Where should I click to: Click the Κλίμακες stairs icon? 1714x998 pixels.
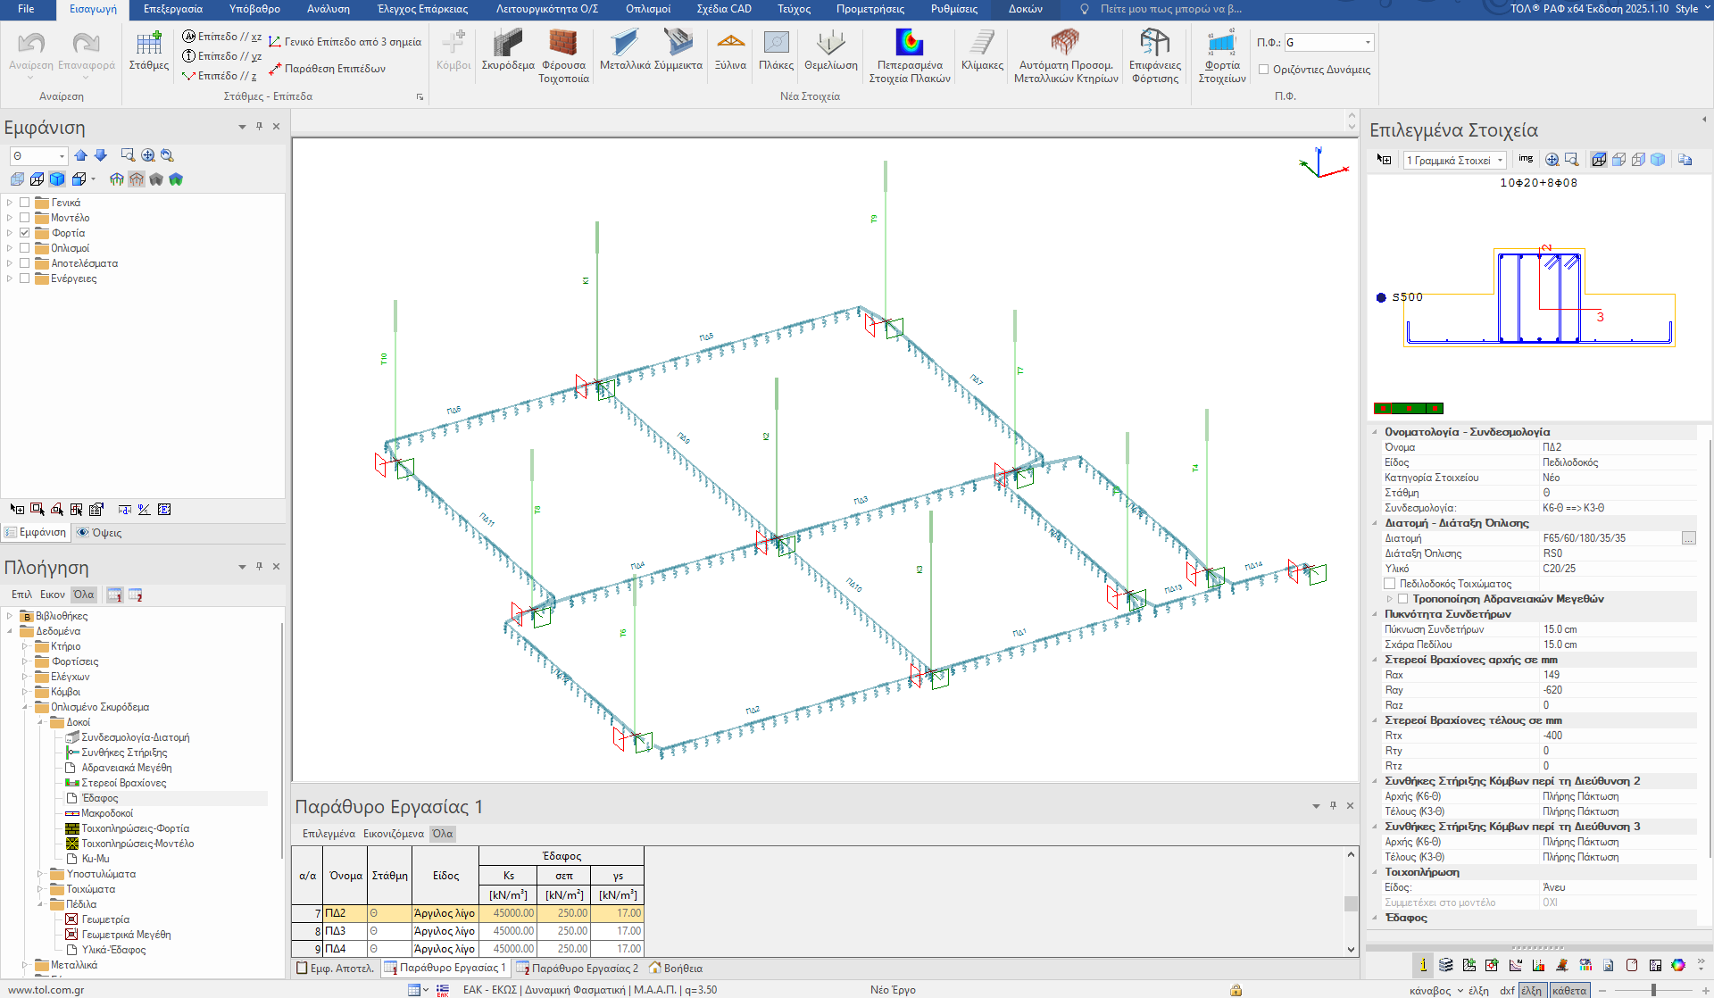pyautogui.click(x=982, y=44)
